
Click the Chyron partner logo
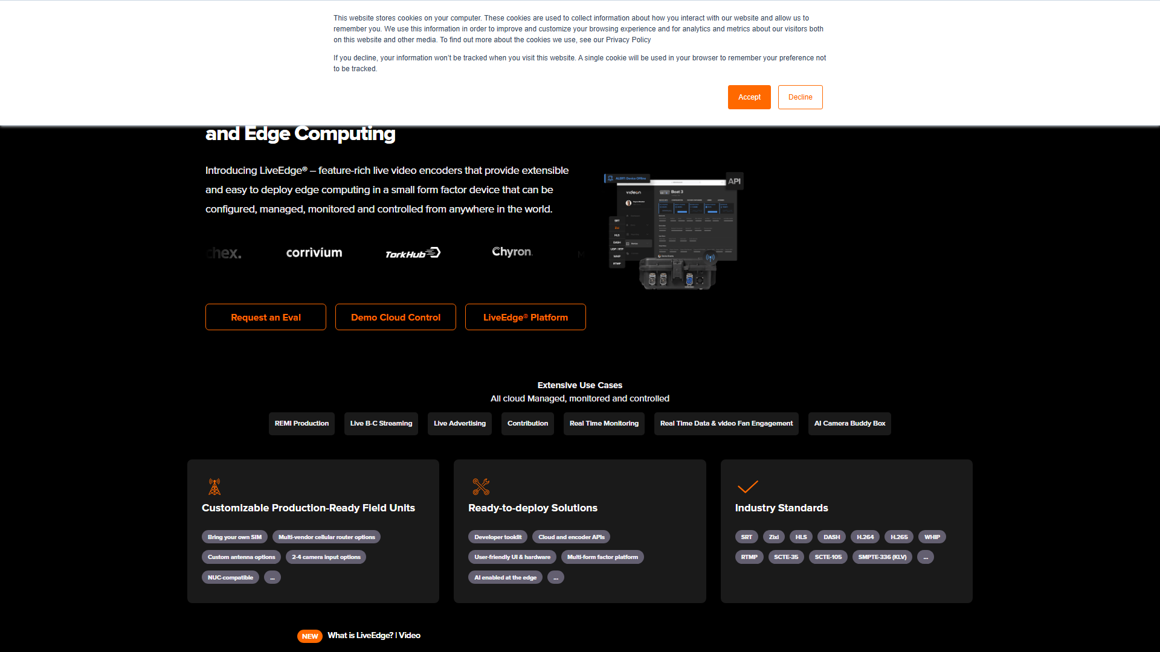[512, 252]
